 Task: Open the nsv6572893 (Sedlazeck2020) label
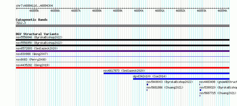pos(37,48)
